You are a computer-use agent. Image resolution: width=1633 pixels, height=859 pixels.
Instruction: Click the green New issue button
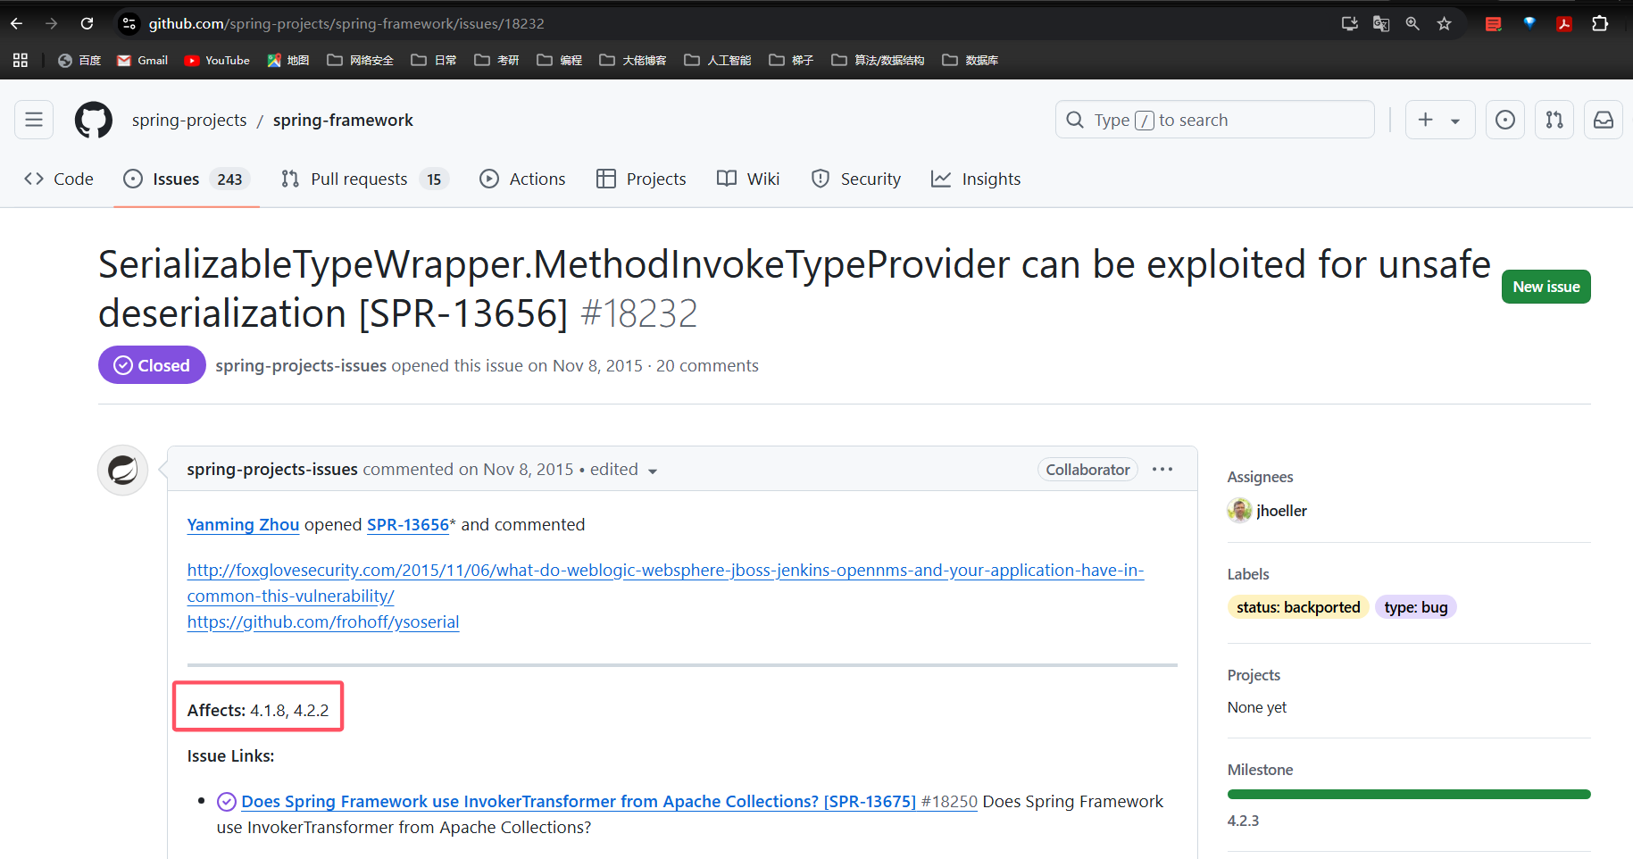(1546, 287)
